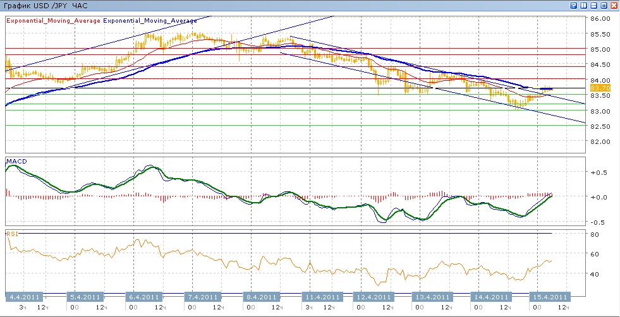Click the horizontal split layout icon
The height and width of the screenshot is (317, 620).
[593, 5]
